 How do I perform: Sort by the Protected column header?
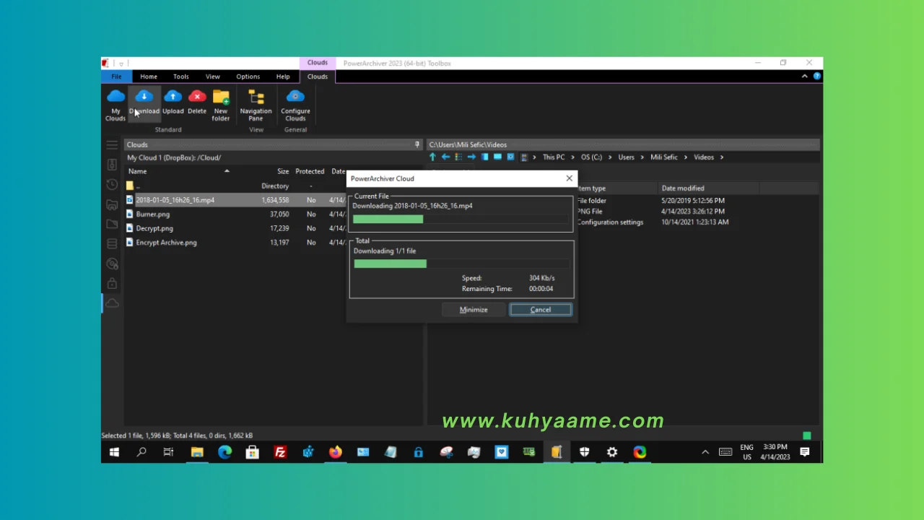click(310, 171)
